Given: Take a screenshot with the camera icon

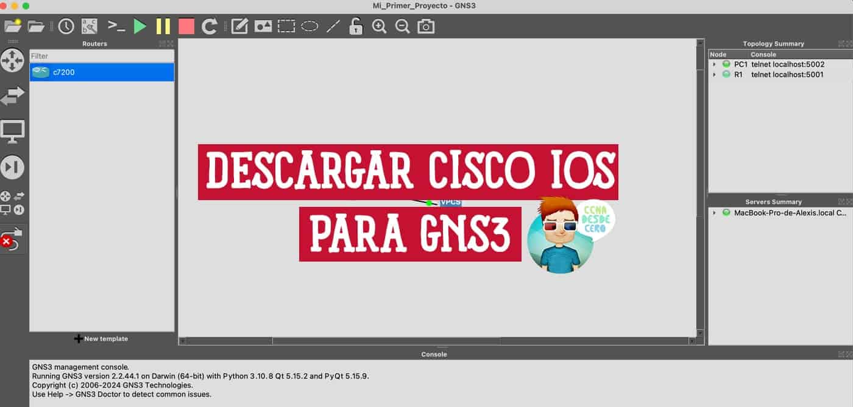Looking at the screenshot, I should click(425, 27).
